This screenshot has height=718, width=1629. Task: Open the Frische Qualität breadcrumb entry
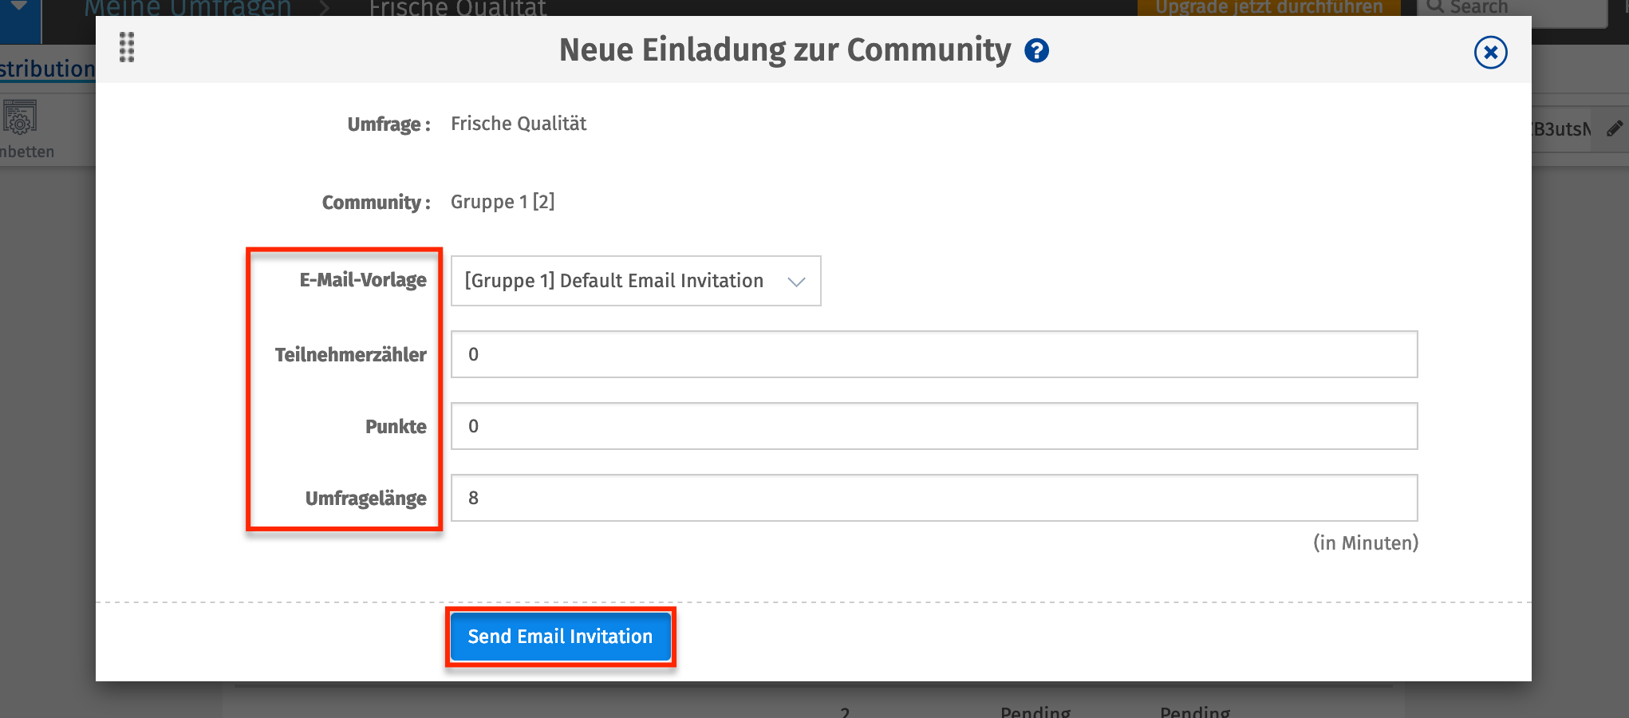coord(458,8)
